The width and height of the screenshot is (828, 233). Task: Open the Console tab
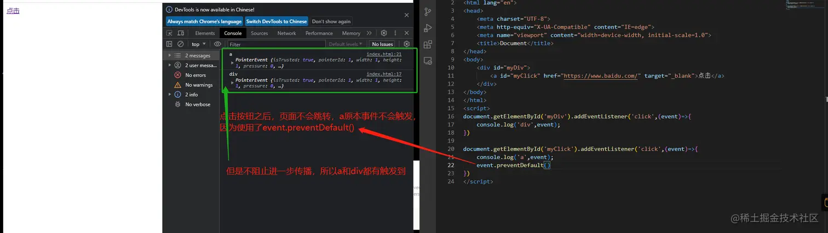[x=233, y=33]
